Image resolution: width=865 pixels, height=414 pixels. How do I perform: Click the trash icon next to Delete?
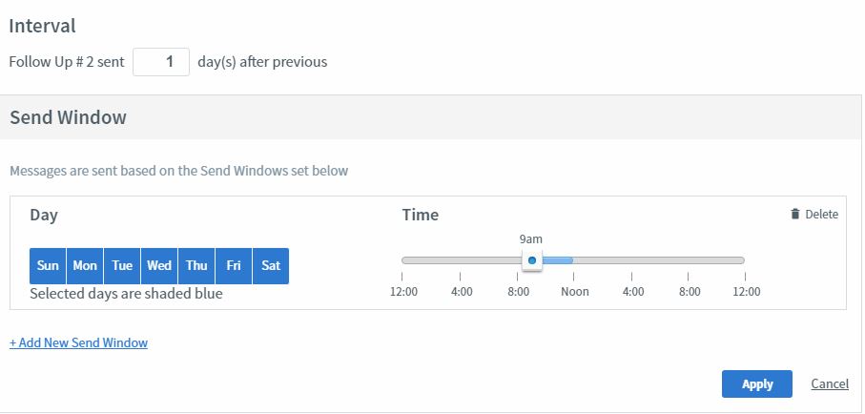pyautogui.click(x=795, y=215)
